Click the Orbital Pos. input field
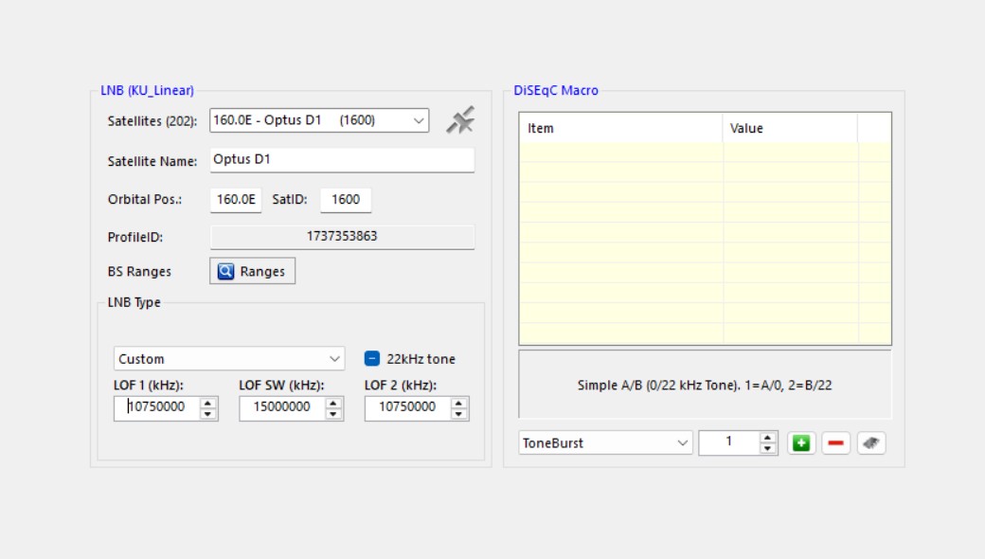985x559 pixels. 235,199
